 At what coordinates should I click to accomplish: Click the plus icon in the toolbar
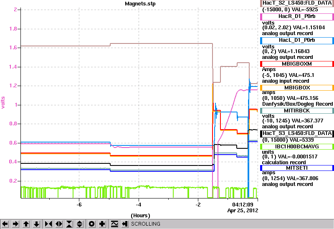pos(102,224)
